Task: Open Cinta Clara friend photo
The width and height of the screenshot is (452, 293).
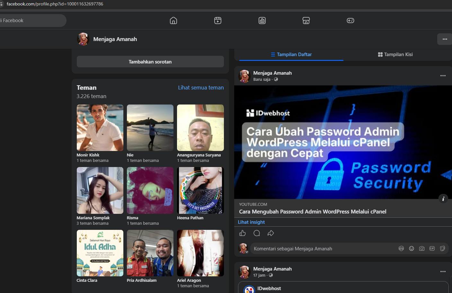Action: pos(100,253)
